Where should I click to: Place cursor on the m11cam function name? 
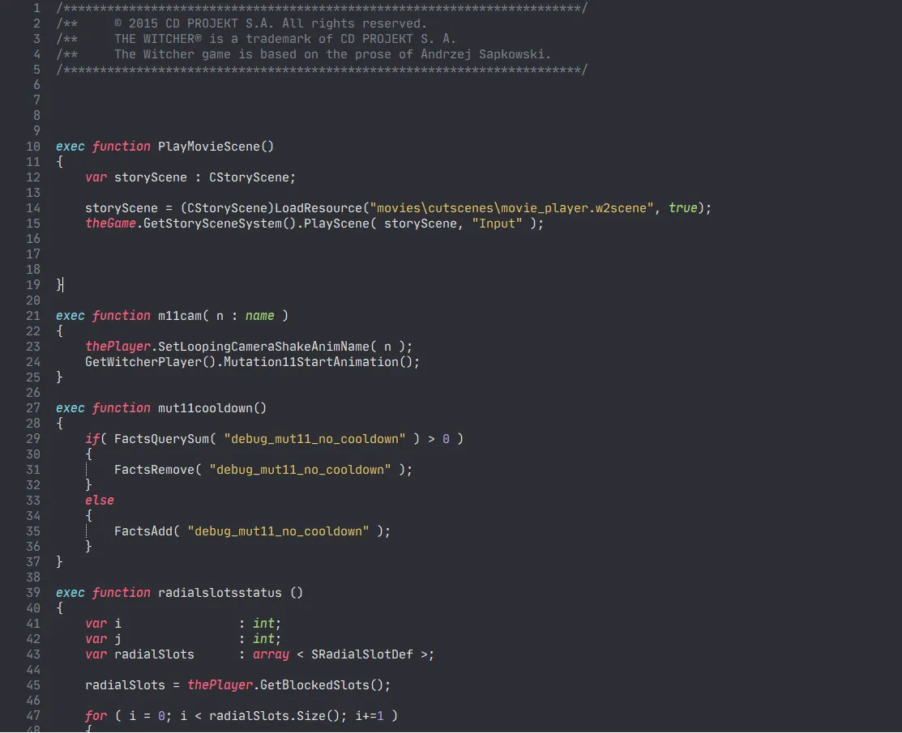(180, 315)
